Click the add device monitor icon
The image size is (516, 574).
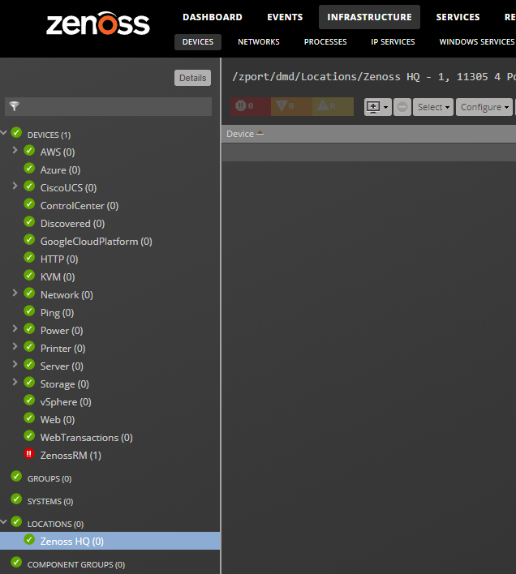(x=373, y=107)
